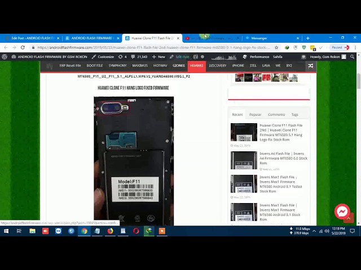Screen dimensions: 361x270
Task: Open Google Chrome on the taskbar
Action: click(x=84, y=231)
